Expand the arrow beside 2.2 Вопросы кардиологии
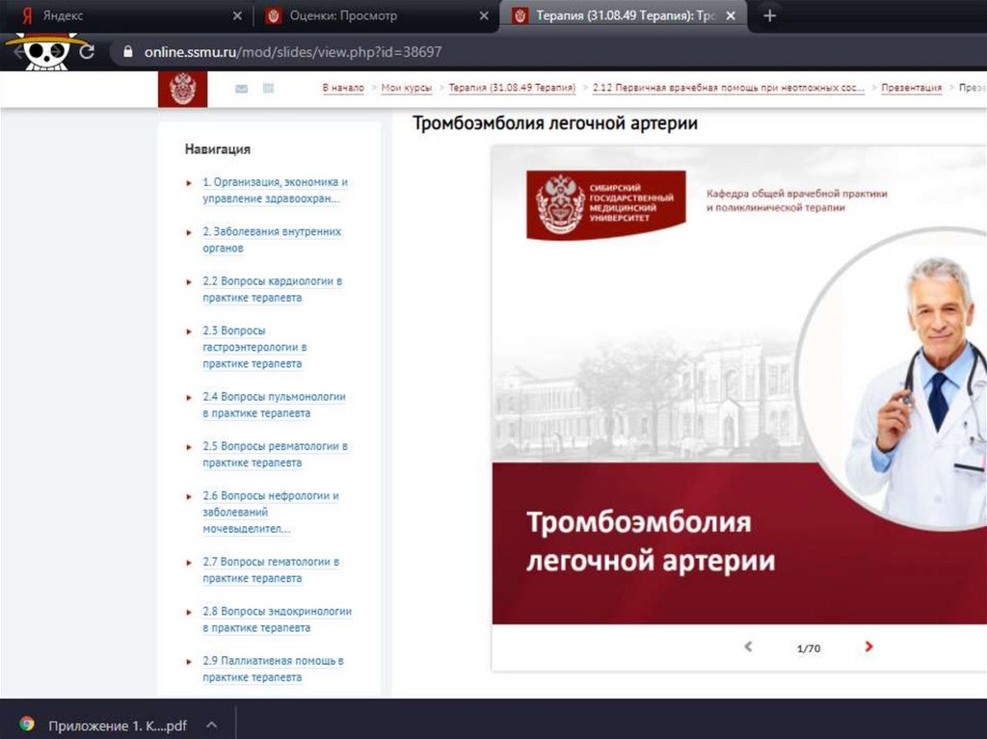 (x=189, y=282)
